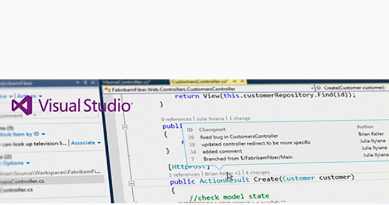Click the '4 changes' CodeLens link

[x=257, y=172]
